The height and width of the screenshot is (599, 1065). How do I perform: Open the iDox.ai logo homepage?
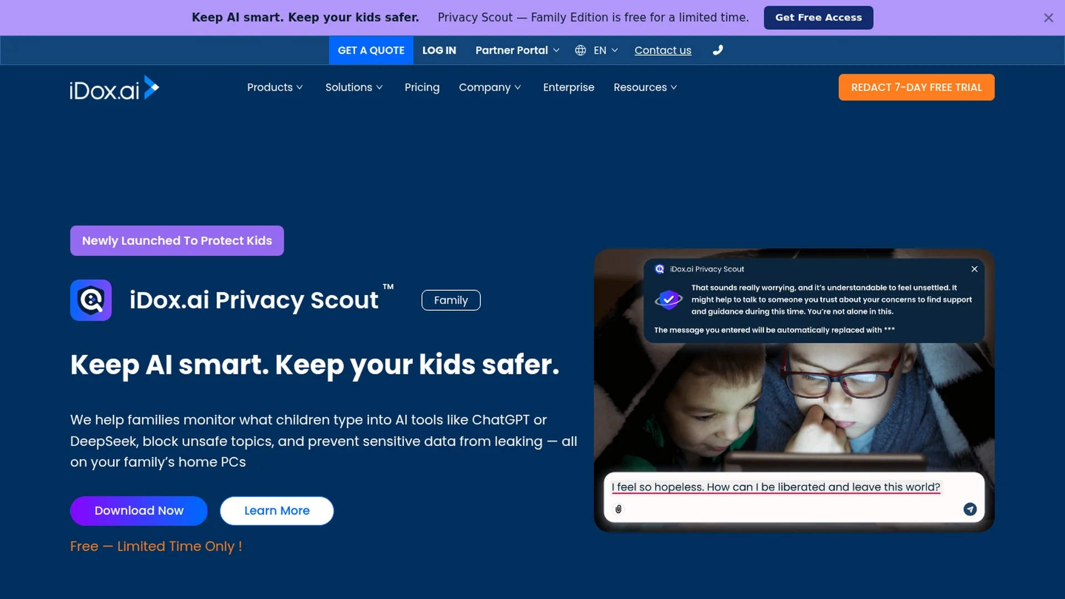tap(114, 88)
